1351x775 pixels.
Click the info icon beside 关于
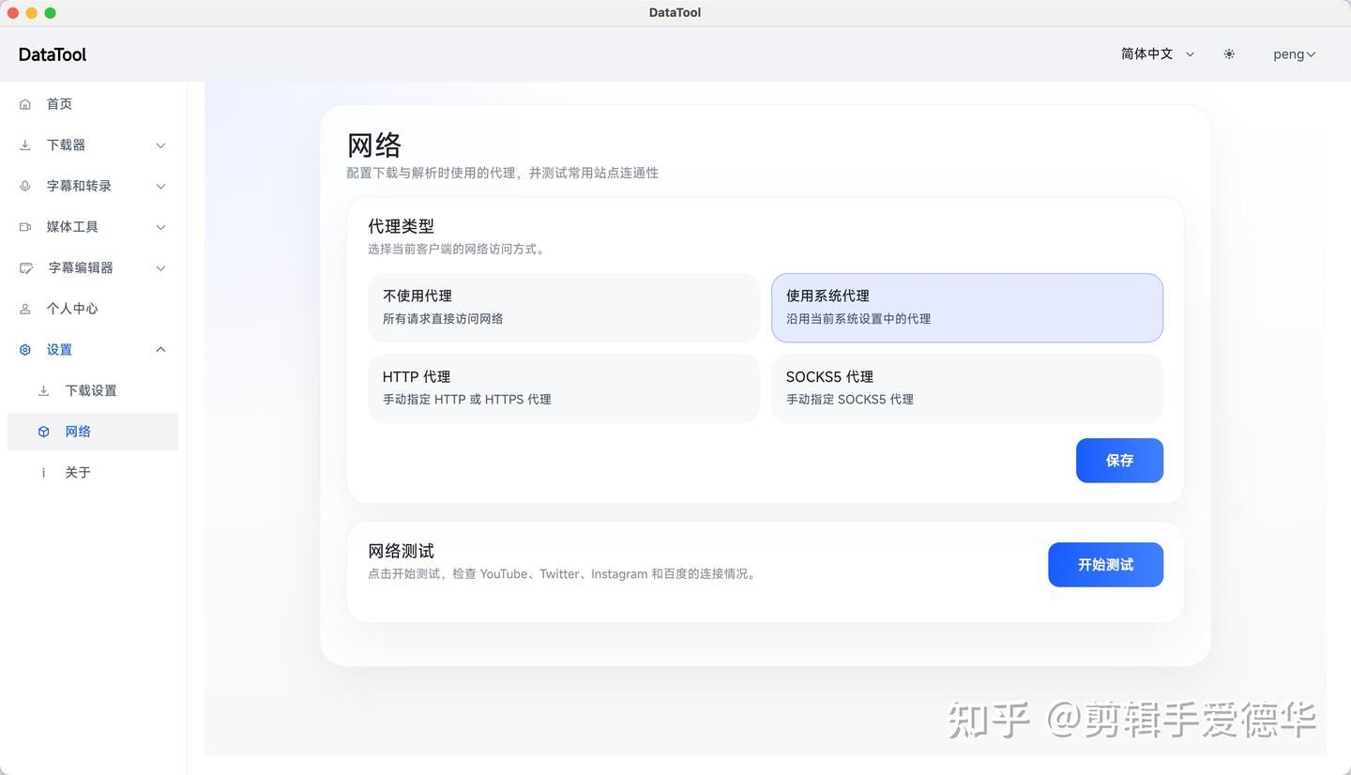coord(43,473)
